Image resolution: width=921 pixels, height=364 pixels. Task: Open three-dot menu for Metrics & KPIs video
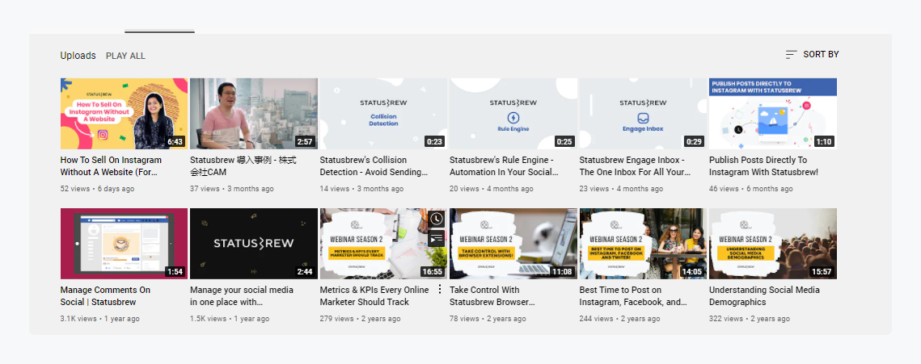(440, 289)
